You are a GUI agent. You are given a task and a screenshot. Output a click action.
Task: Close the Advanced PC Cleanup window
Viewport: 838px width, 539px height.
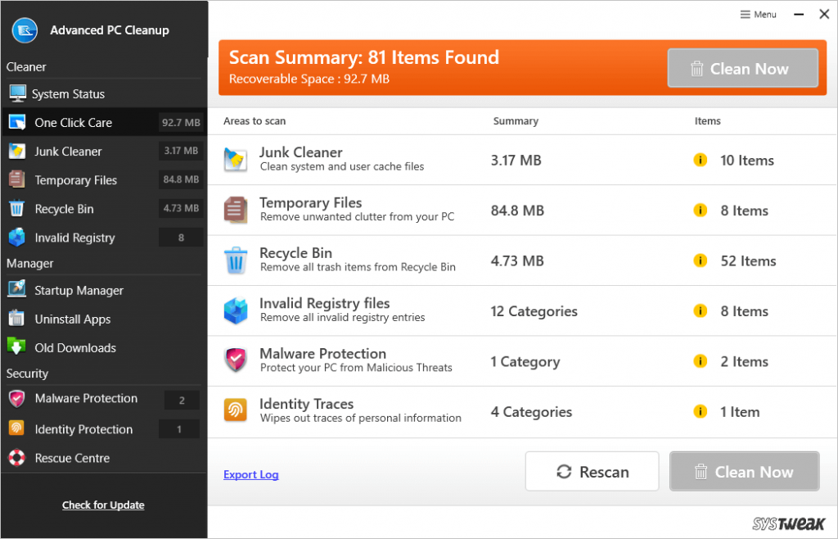(824, 15)
